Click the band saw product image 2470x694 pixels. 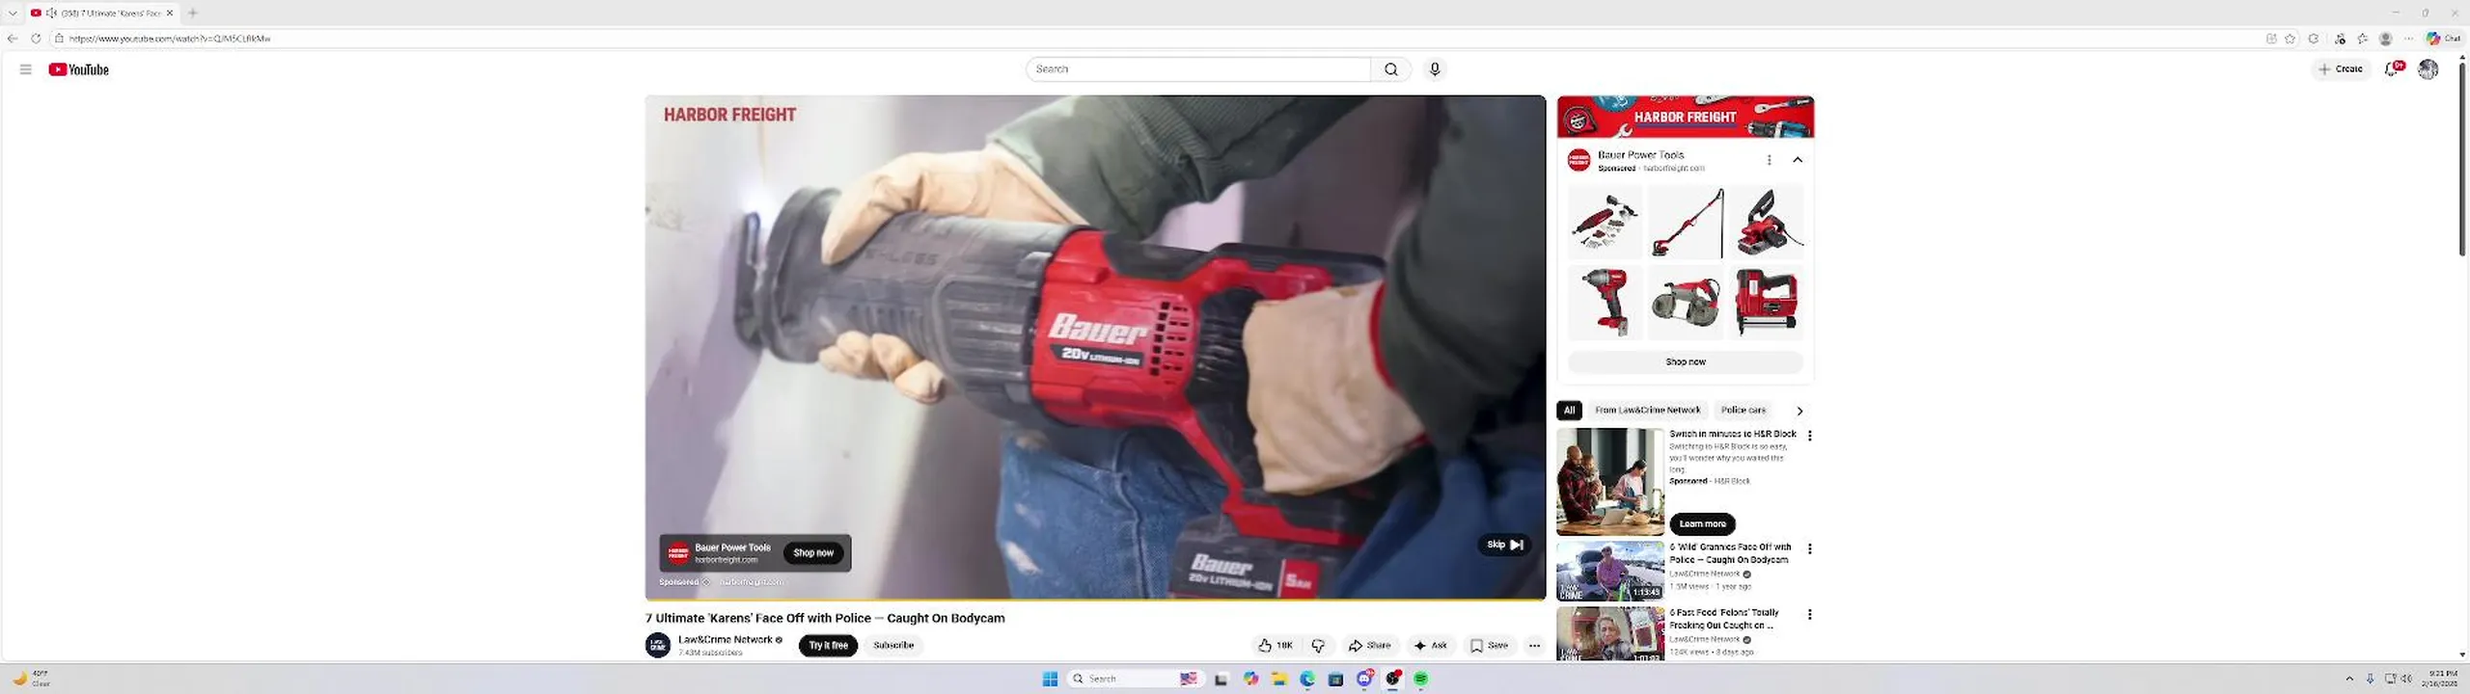click(x=1686, y=303)
